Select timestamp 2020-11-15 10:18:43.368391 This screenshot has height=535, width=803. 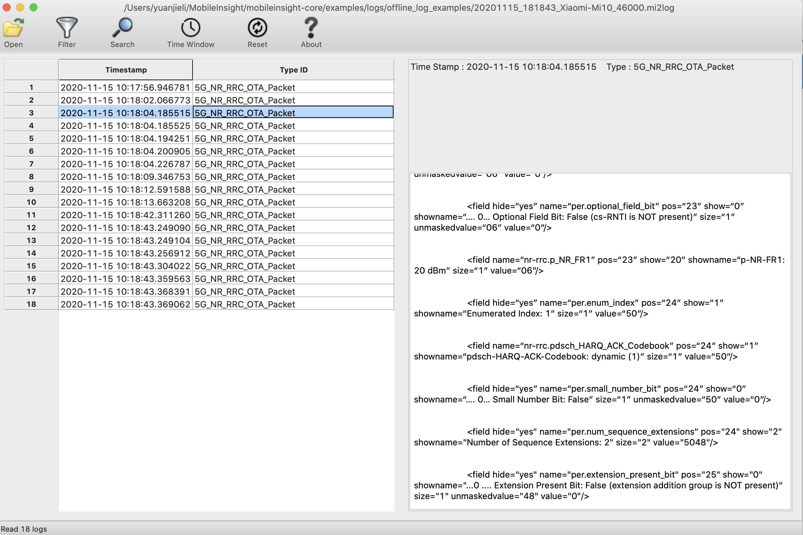click(x=125, y=291)
